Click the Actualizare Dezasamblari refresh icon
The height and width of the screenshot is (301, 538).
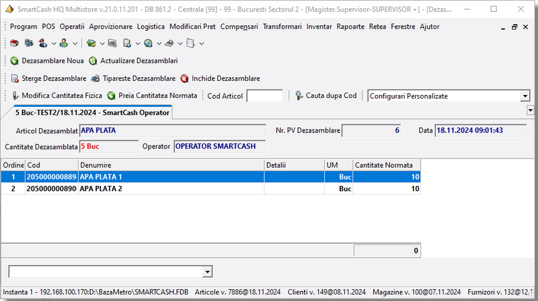[x=93, y=61]
